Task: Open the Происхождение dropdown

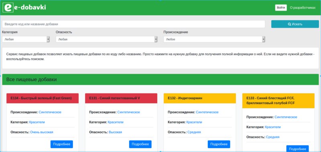Action: pyautogui.click(x=214, y=39)
